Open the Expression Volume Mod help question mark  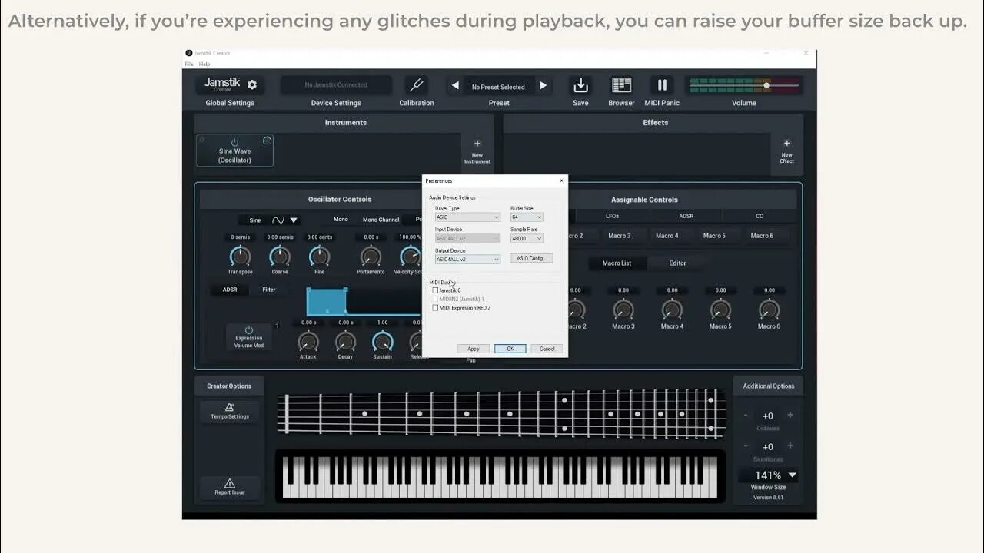click(277, 326)
